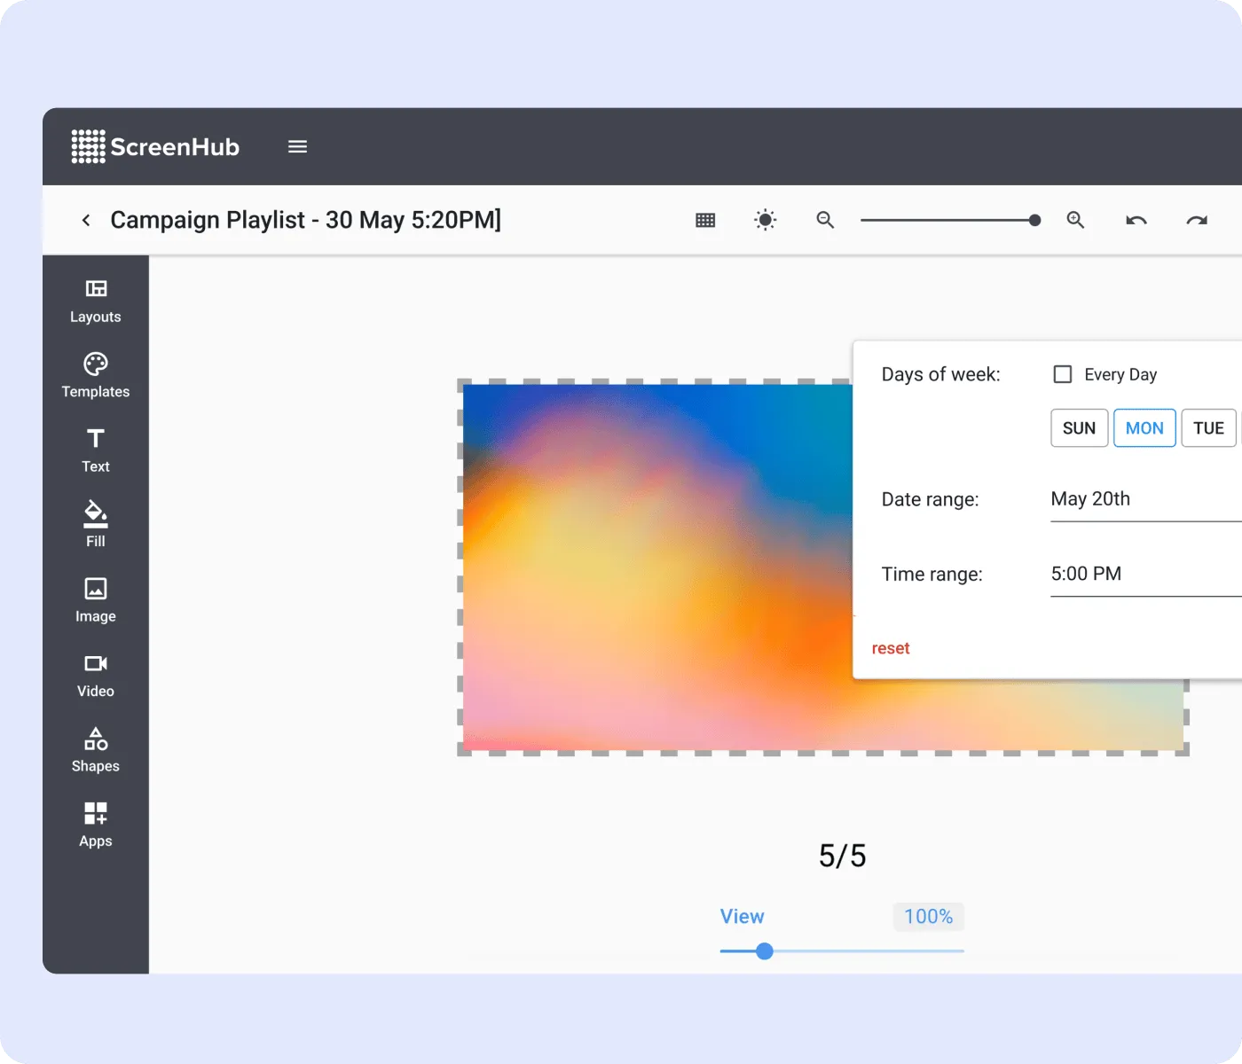The image size is (1242, 1064).
Task: Open the Layouts panel
Action: (x=96, y=301)
